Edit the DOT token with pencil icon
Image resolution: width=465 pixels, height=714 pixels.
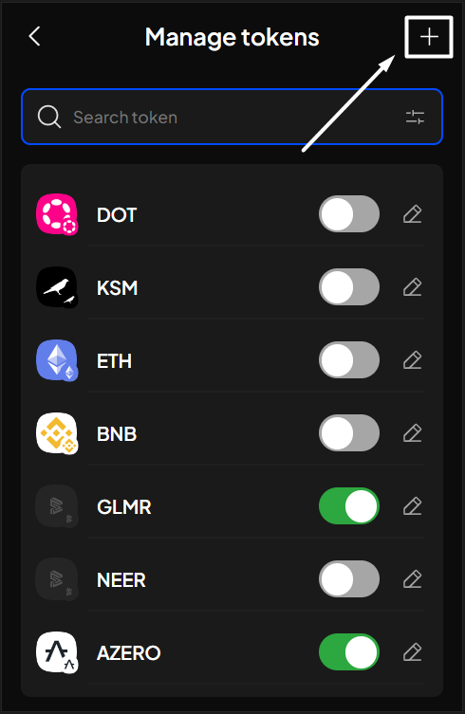tap(413, 214)
